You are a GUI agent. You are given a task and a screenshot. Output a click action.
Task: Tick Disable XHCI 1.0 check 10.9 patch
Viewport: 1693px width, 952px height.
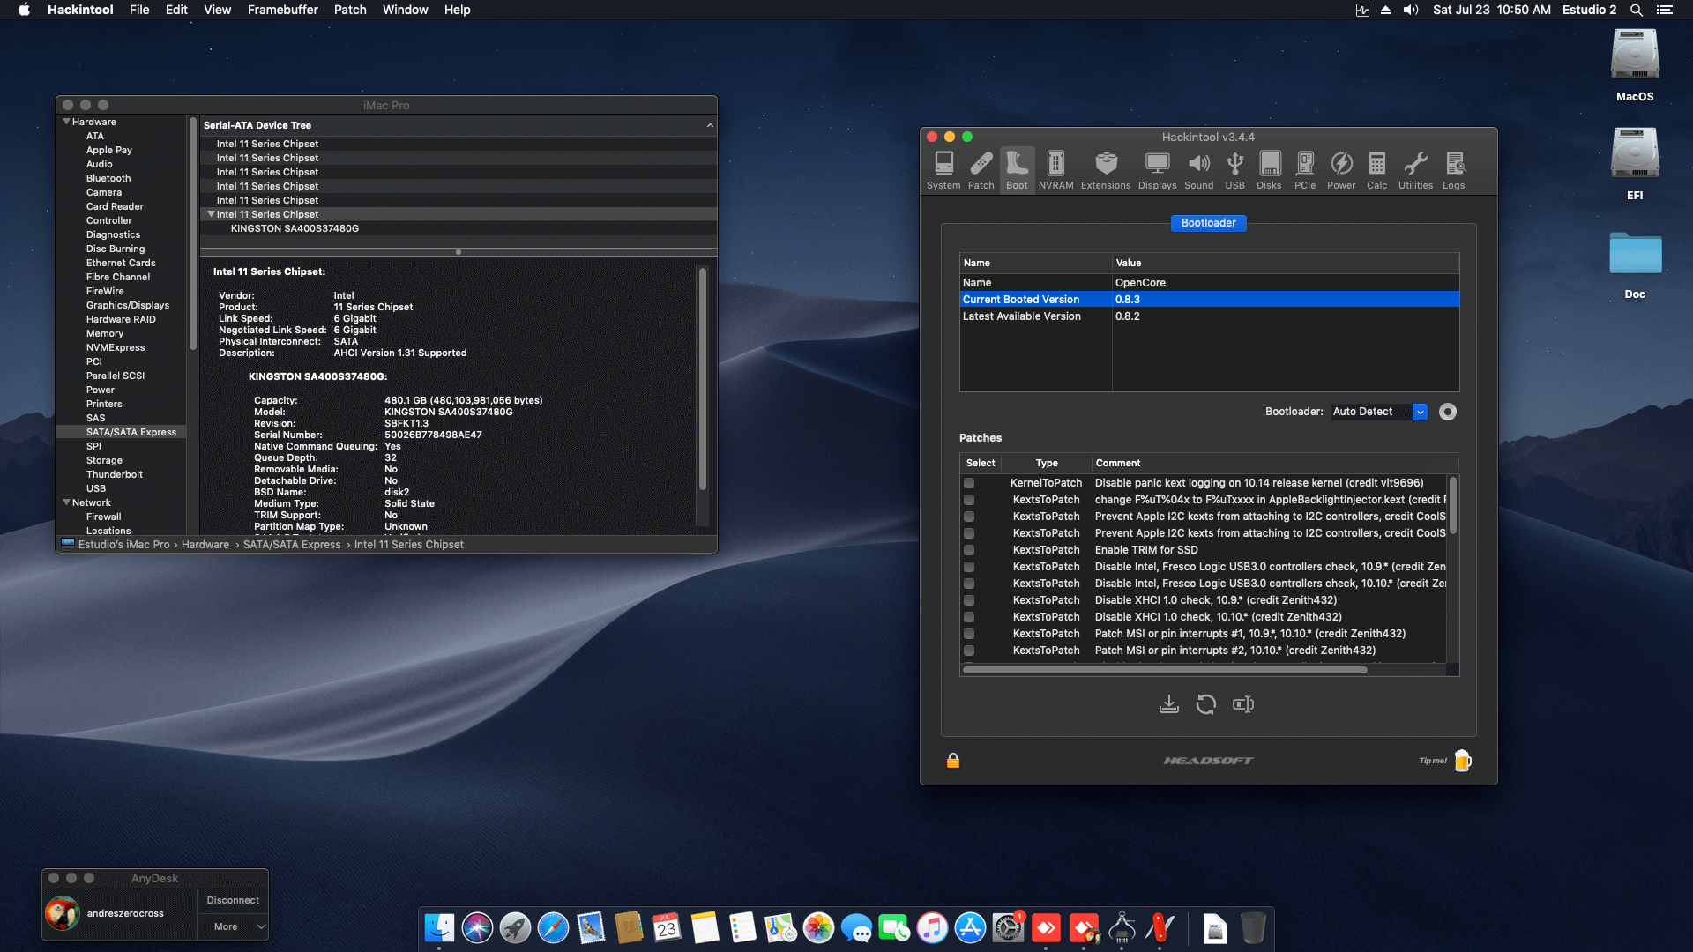pyautogui.click(x=969, y=600)
